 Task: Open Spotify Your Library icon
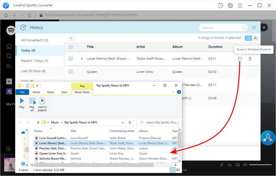click(x=9, y=66)
